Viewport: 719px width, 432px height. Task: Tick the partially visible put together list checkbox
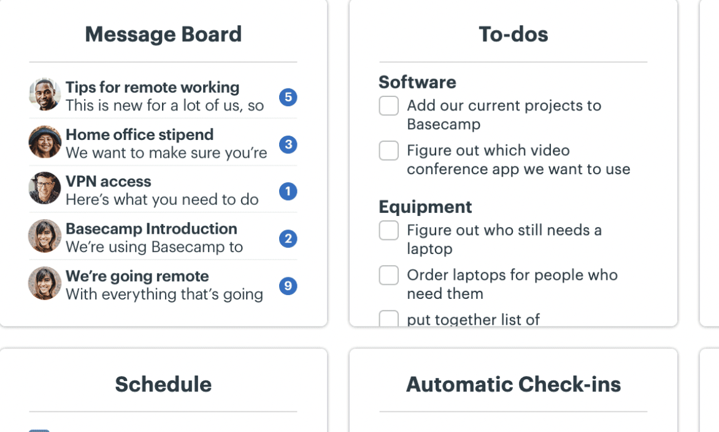click(x=389, y=318)
